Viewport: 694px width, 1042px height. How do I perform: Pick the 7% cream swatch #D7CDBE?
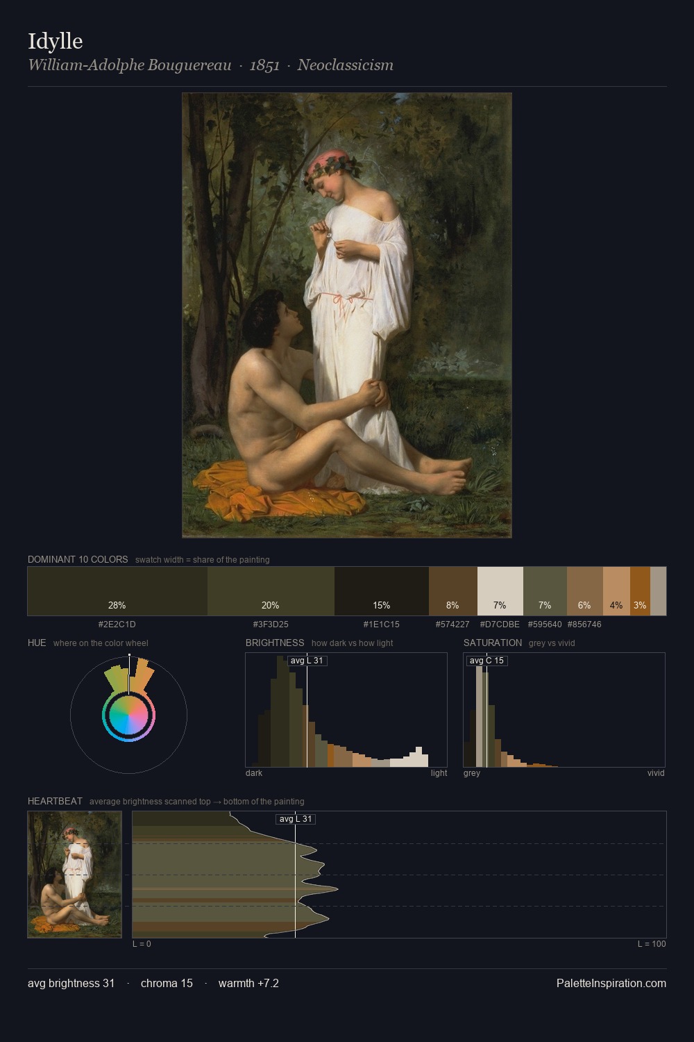(500, 591)
